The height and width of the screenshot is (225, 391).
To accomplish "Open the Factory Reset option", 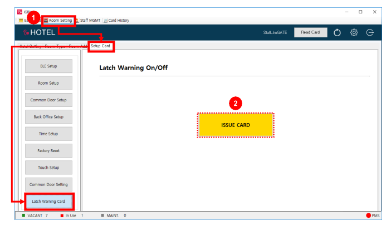I will click(48, 151).
